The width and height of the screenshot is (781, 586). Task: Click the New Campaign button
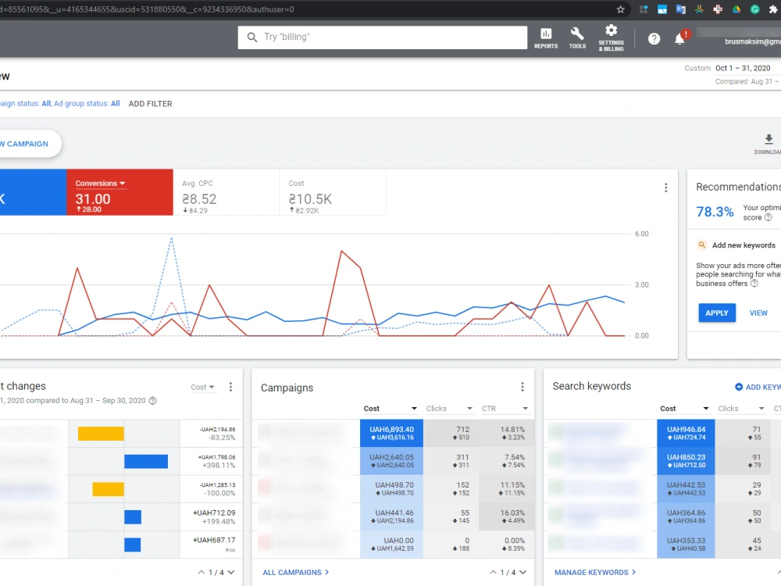click(x=30, y=144)
